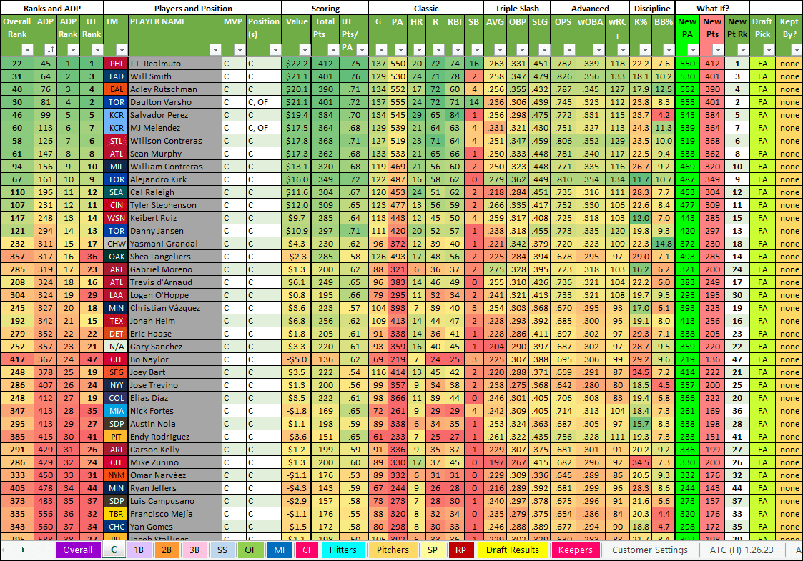Open the Draft Pick filter dropdown
The width and height of the screenshot is (803, 561).
(769, 49)
